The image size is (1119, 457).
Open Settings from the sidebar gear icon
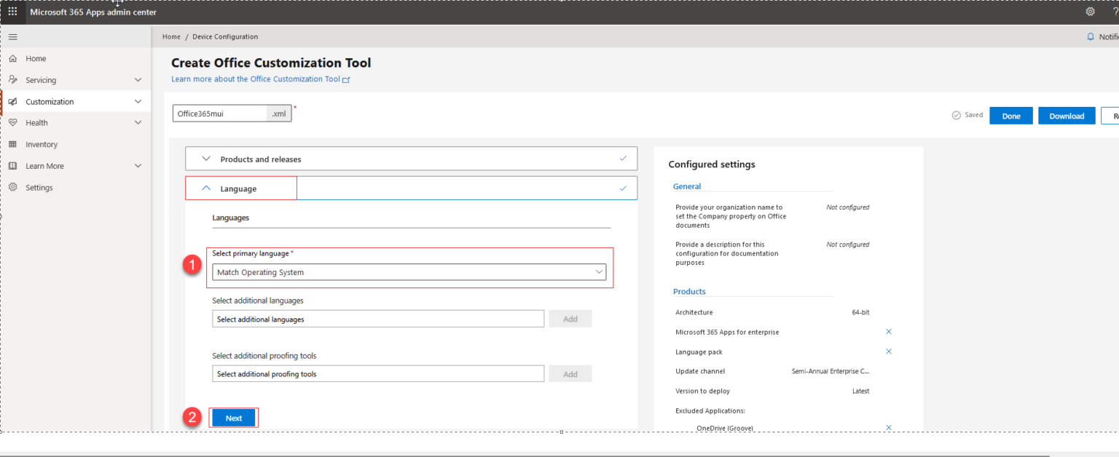[14, 187]
